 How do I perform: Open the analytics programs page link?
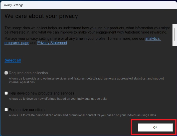tap(153, 39)
